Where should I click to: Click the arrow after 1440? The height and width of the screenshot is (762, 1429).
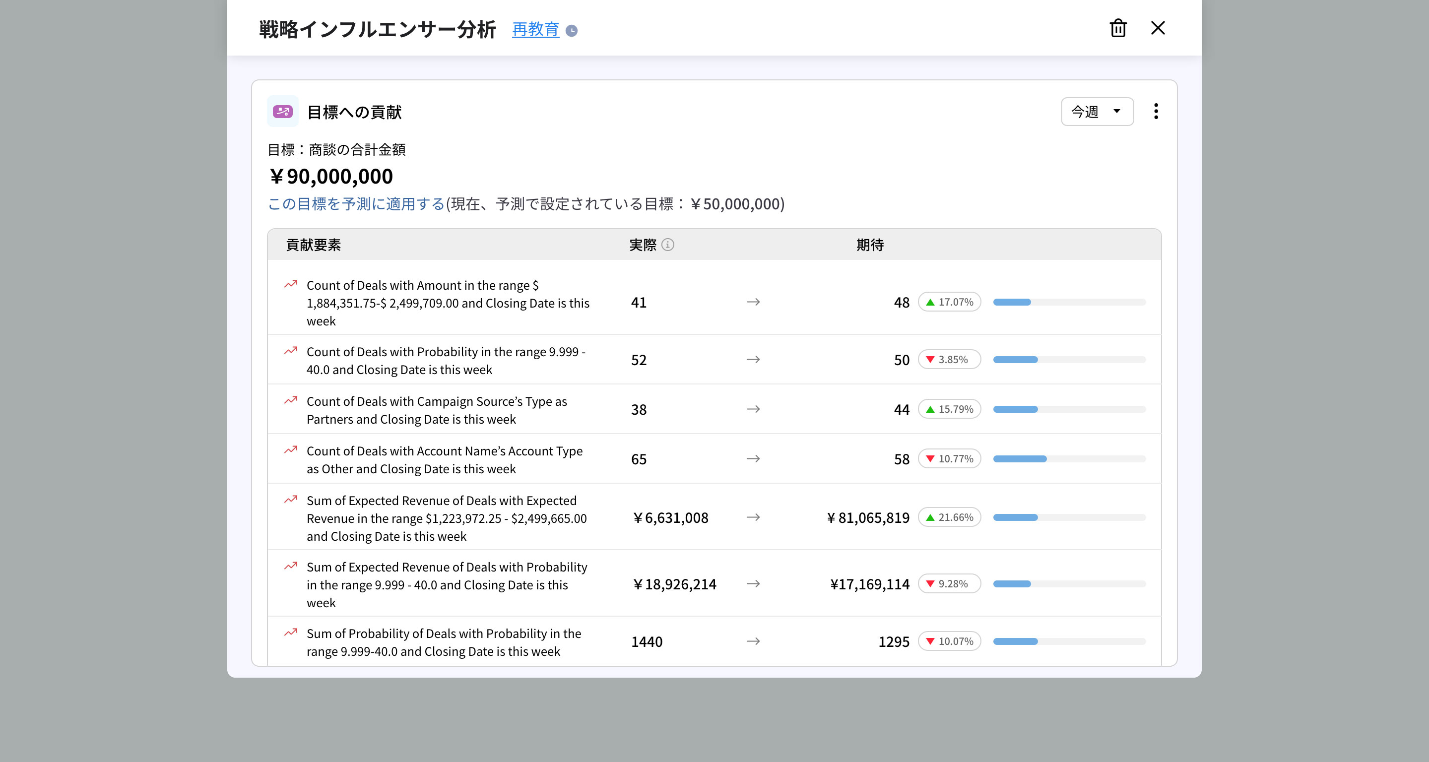[x=753, y=641]
